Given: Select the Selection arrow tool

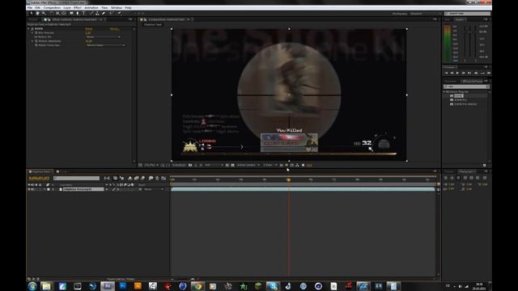Looking at the screenshot, I should [32, 14].
